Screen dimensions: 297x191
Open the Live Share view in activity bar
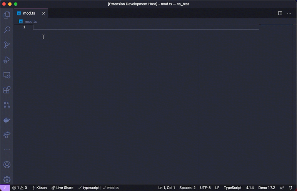click(x=7, y=135)
